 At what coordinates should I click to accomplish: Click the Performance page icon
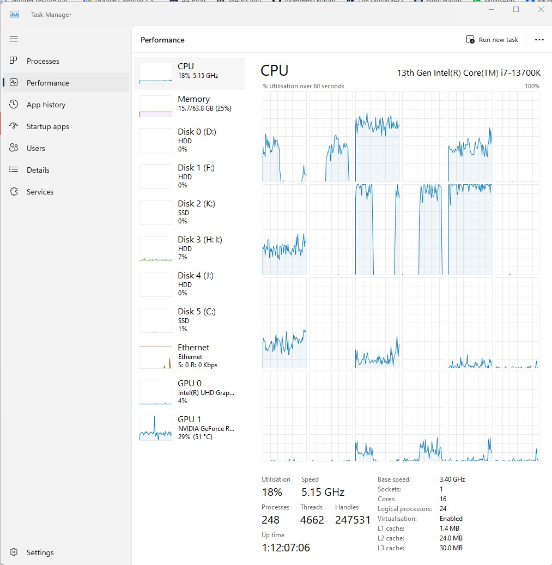[x=14, y=83]
